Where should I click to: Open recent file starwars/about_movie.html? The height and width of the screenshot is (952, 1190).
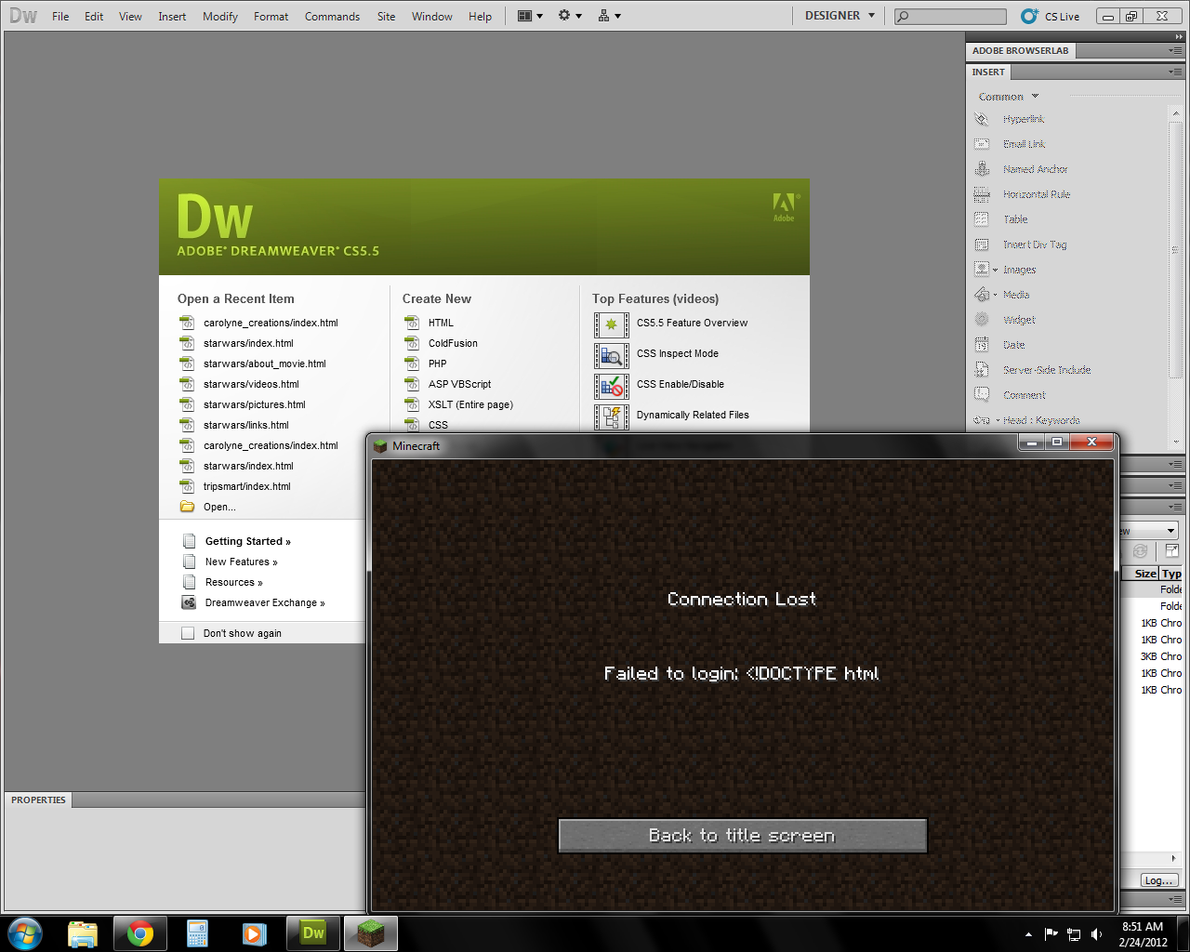click(x=265, y=364)
